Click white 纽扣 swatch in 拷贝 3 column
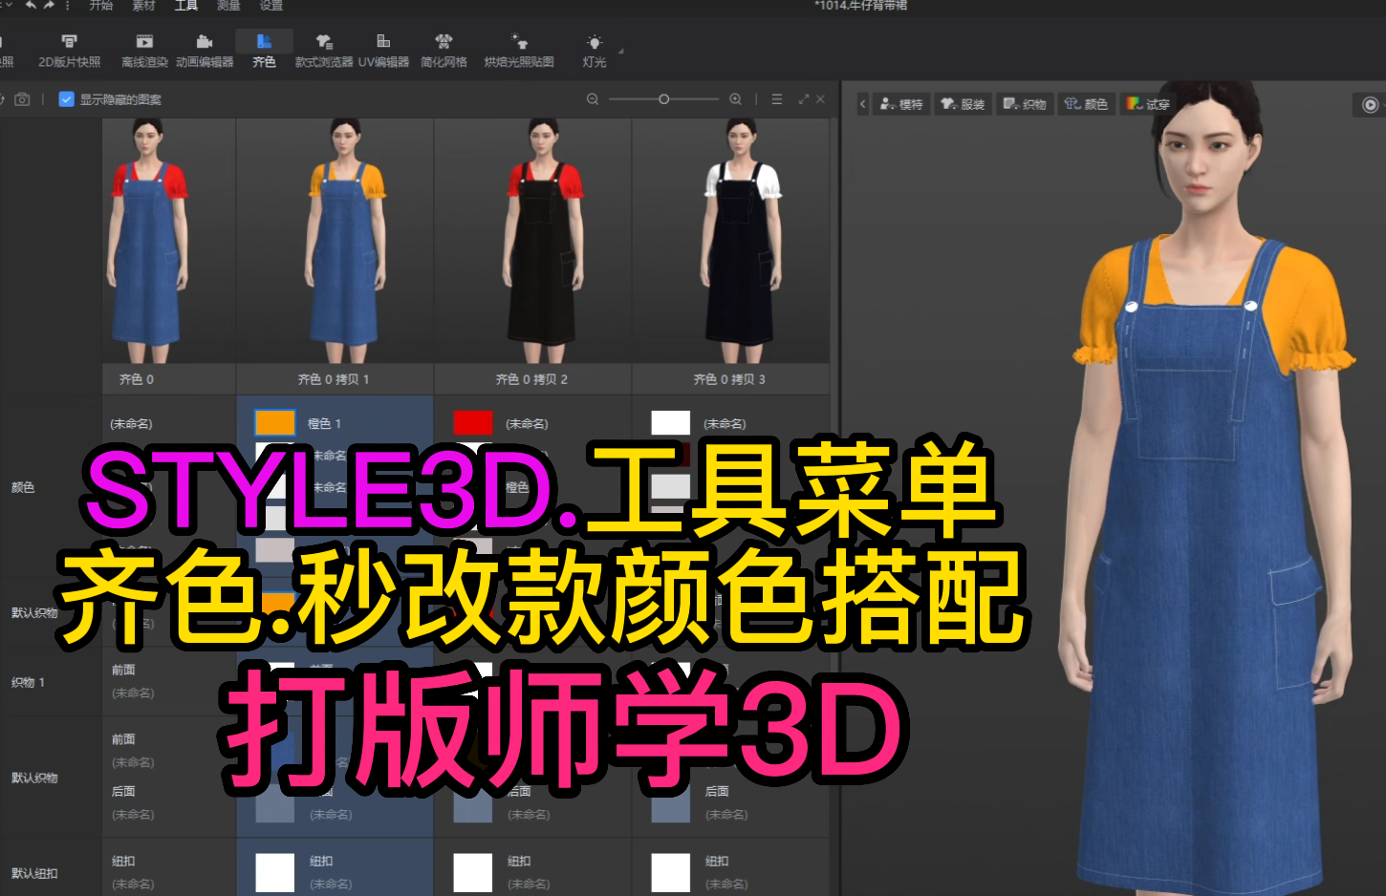This screenshot has height=896, width=1386. [670, 873]
